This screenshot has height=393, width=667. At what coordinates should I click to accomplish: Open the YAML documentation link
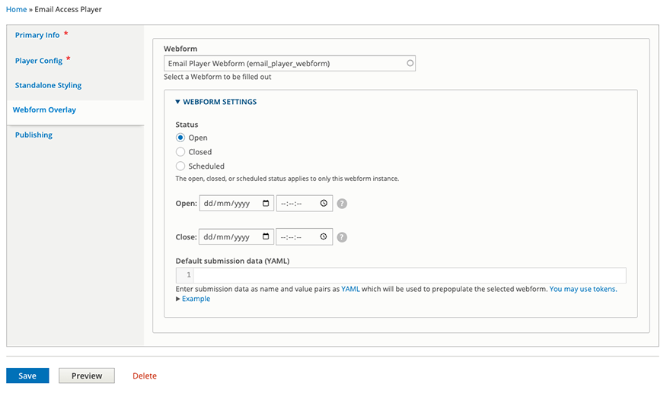[x=350, y=289]
